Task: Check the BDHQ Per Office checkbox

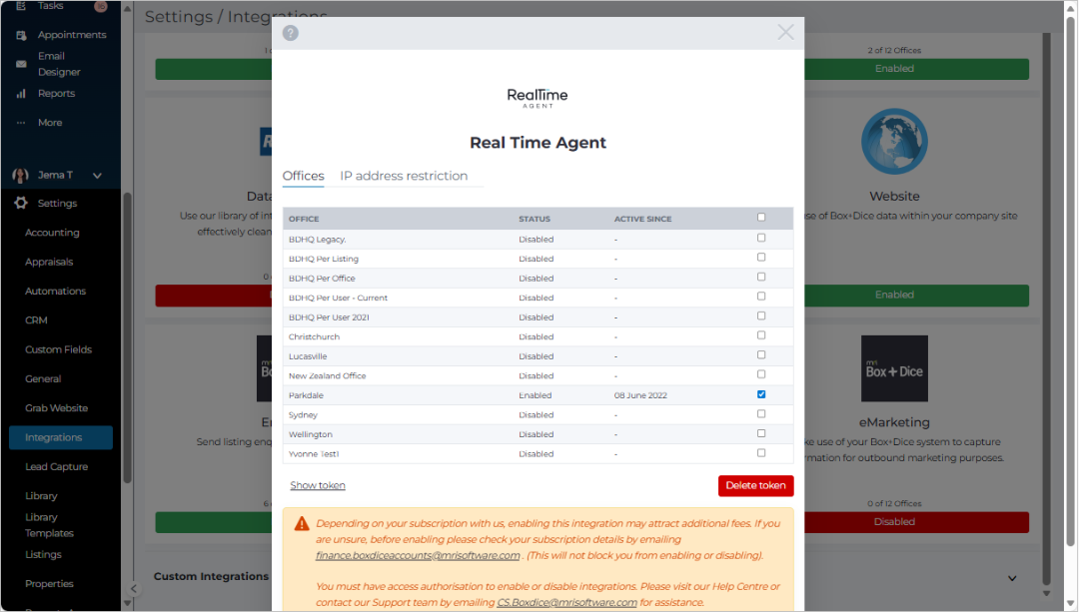Action: [761, 278]
